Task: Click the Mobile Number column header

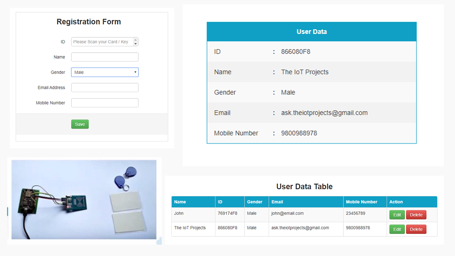Action: click(x=362, y=202)
